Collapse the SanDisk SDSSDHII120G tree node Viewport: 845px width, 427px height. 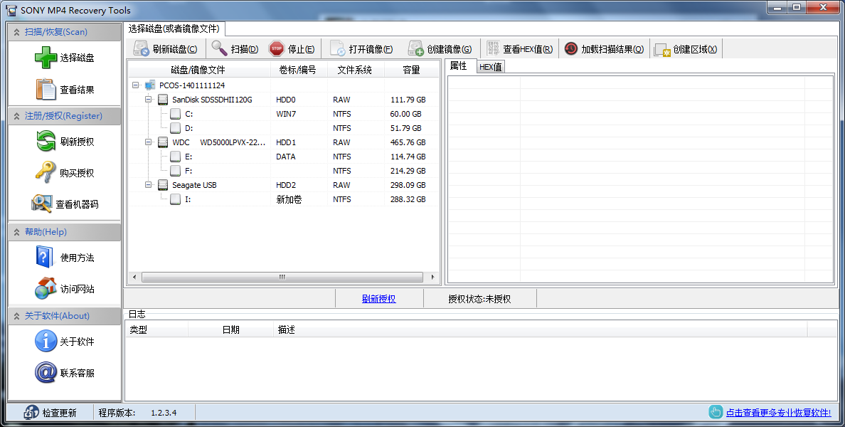pos(149,99)
